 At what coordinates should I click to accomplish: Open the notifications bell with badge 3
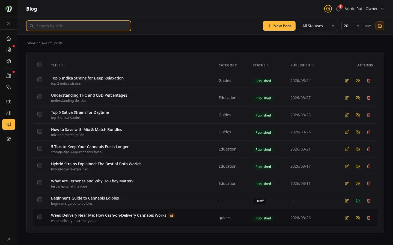(x=338, y=9)
